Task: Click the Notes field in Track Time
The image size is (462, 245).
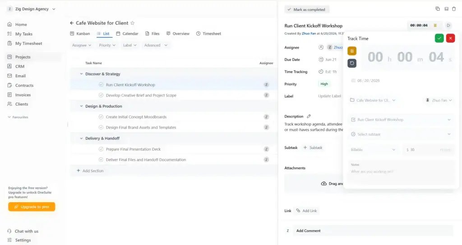Action: (401, 172)
